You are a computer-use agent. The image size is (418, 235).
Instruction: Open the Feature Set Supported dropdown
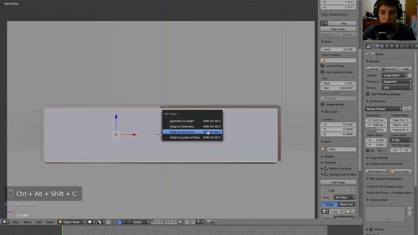click(396, 82)
